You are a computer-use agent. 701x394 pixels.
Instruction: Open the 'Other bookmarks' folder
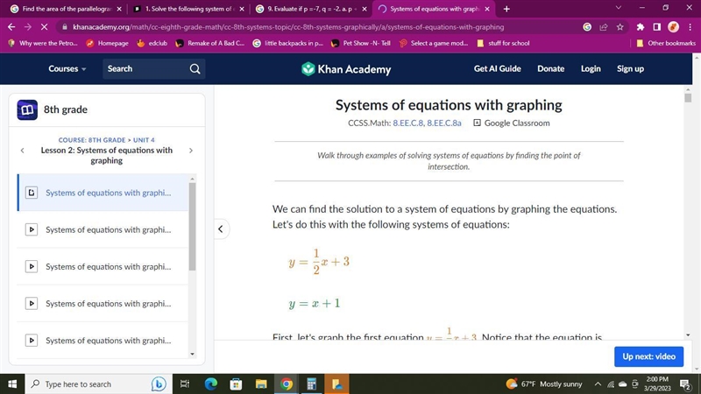tap(666, 43)
